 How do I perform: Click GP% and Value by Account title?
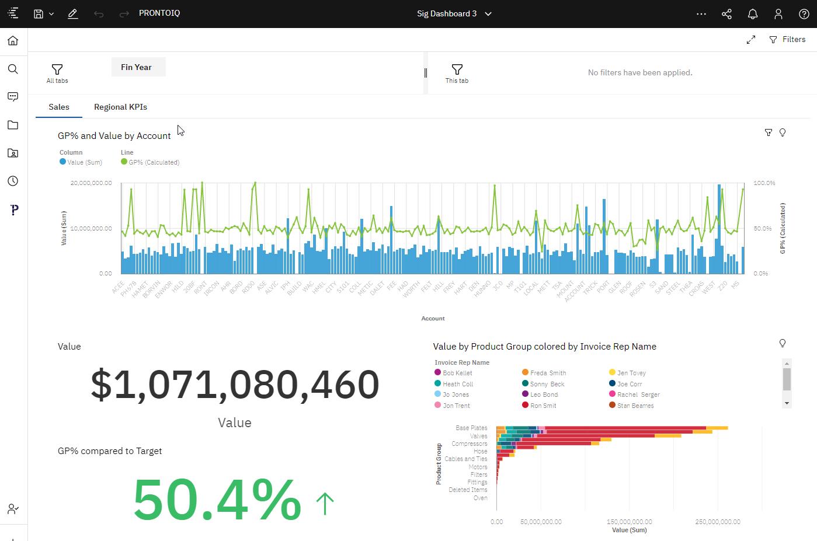point(114,135)
